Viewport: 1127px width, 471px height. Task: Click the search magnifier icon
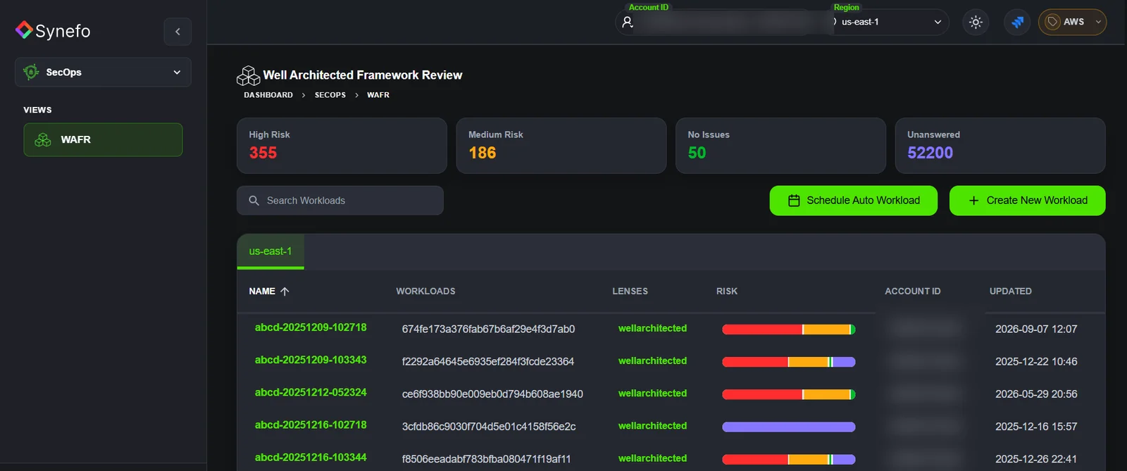(x=254, y=201)
